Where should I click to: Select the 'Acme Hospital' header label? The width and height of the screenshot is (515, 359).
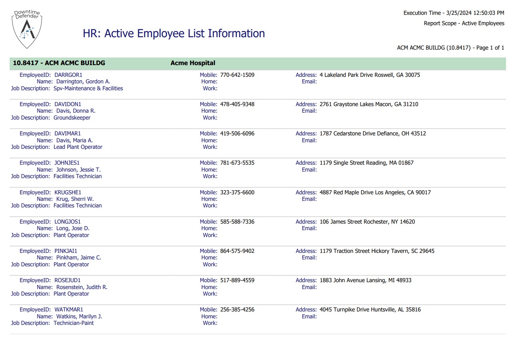tap(193, 63)
